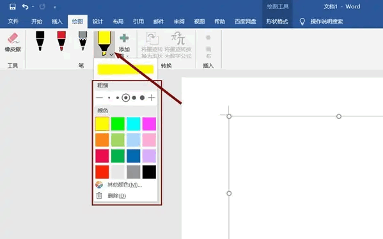Screen dimensions: 383x239
Task: Pick the lavender color swatch
Action: 149,156
